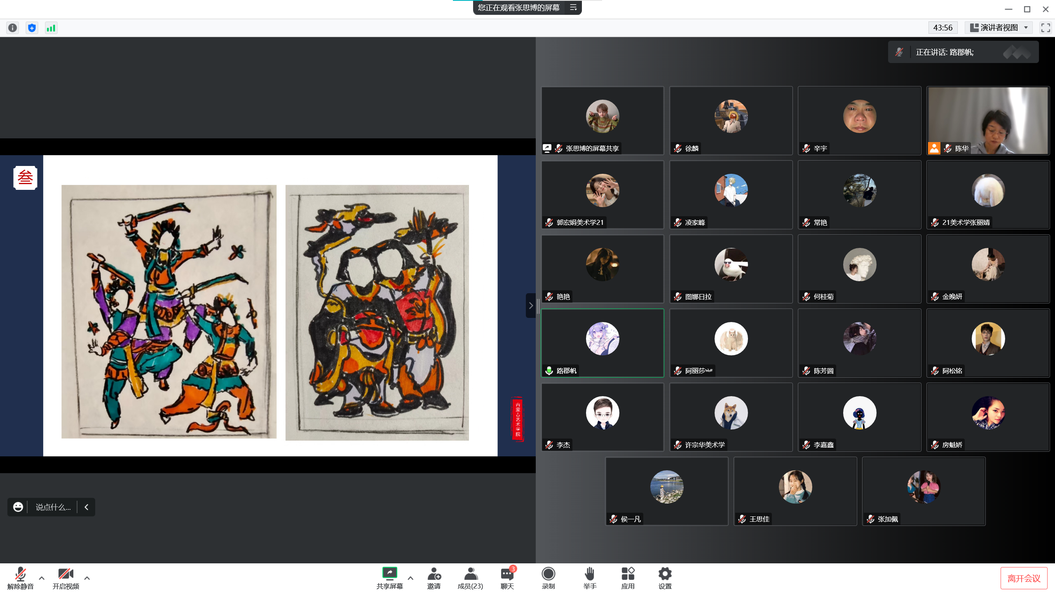
Task: Collapse the participant gallery panel arrow
Action: 531,306
